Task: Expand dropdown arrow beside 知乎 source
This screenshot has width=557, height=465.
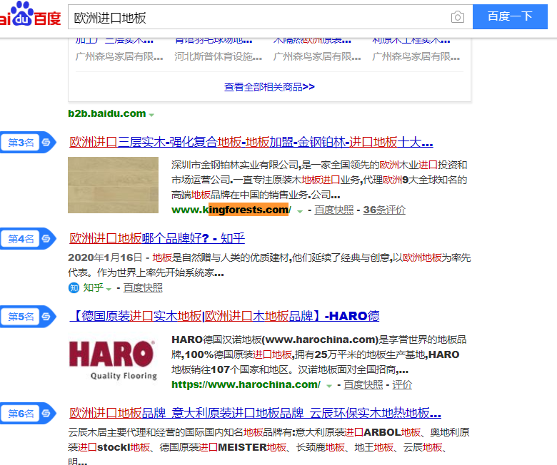Action: (x=109, y=289)
